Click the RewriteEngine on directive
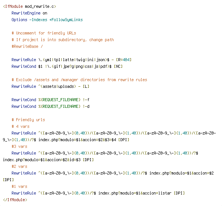This screenshot has width=222, height=206. pyautogui.click(x=29, y=13)
